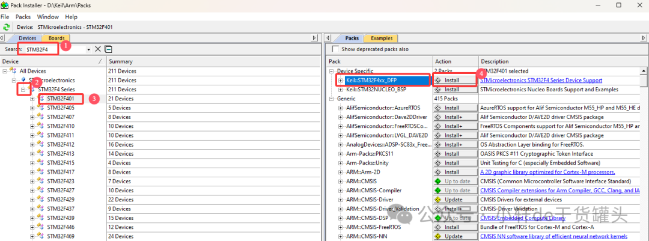649x241 pixels.
Task: Select the STM32F427 chip icon
Action: (41, 191)
